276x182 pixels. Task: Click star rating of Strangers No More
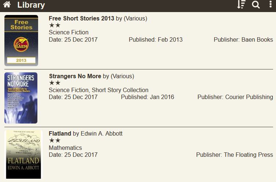[x=55, y=83]
